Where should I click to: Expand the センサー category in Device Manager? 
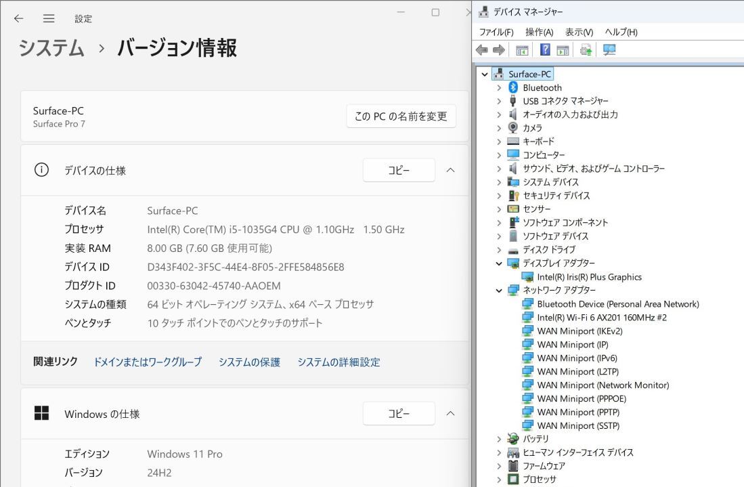(x=500, y=209)
